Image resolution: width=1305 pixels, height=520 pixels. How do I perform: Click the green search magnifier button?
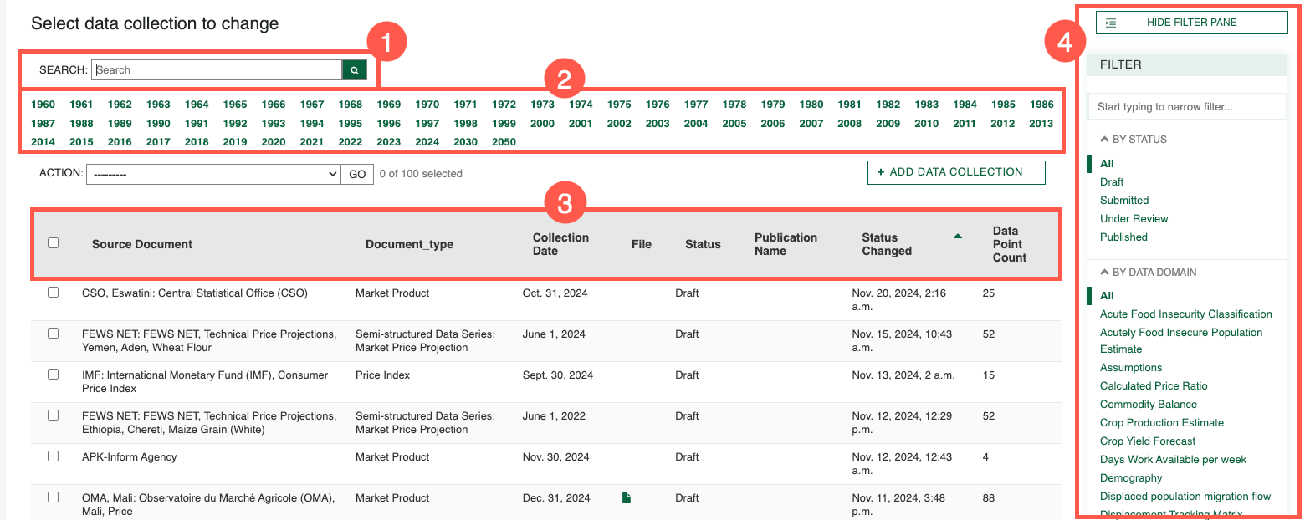coord(355,70)
